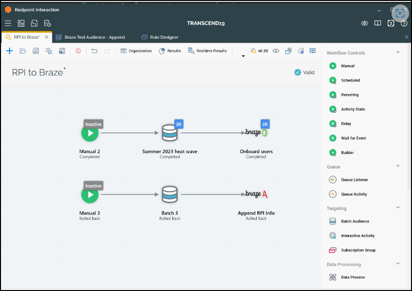Choose the Subscription Group targeting icon
This screenshot has height=291, width=412.
click(332, 250)
